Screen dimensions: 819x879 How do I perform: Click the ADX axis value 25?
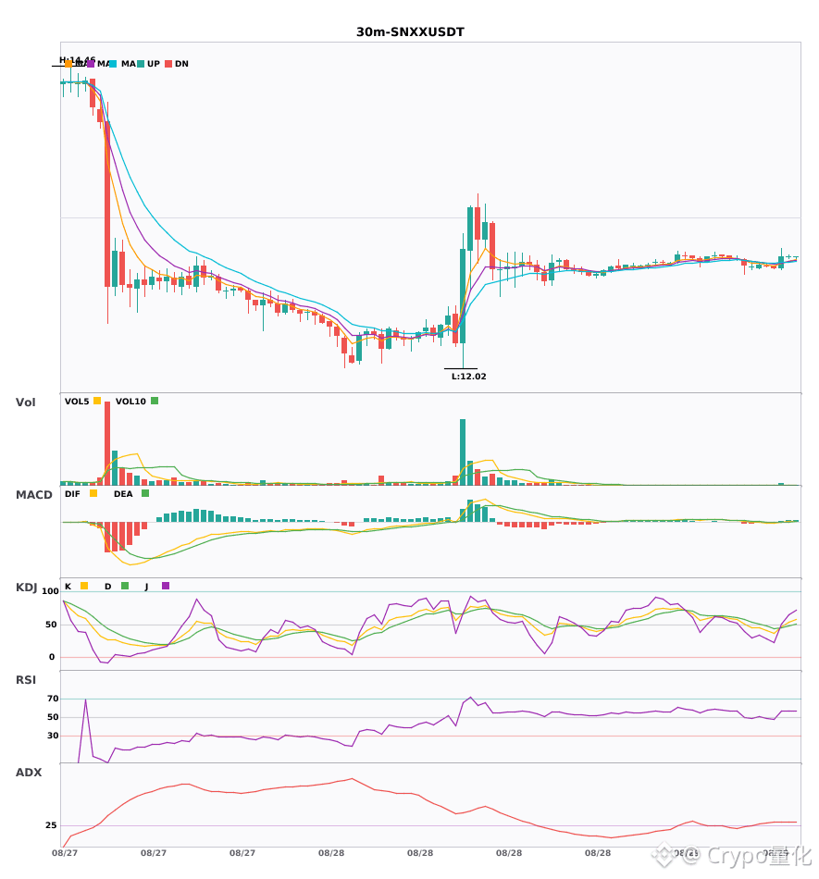point(51,825)
